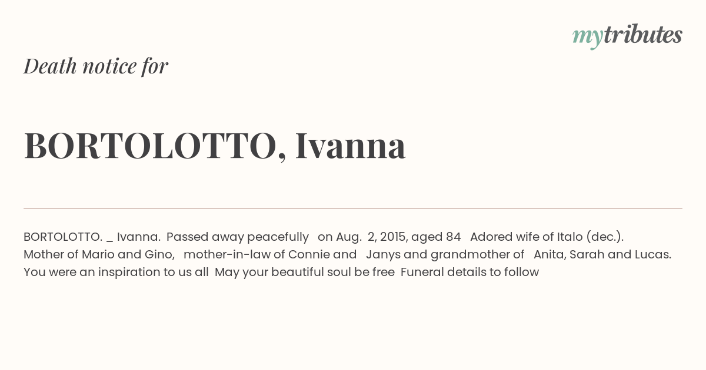This screenshot has height=370, width=706.
Task: Click the opening 'BORTOLOTTO.' in the body text
Action: [63, 237]
